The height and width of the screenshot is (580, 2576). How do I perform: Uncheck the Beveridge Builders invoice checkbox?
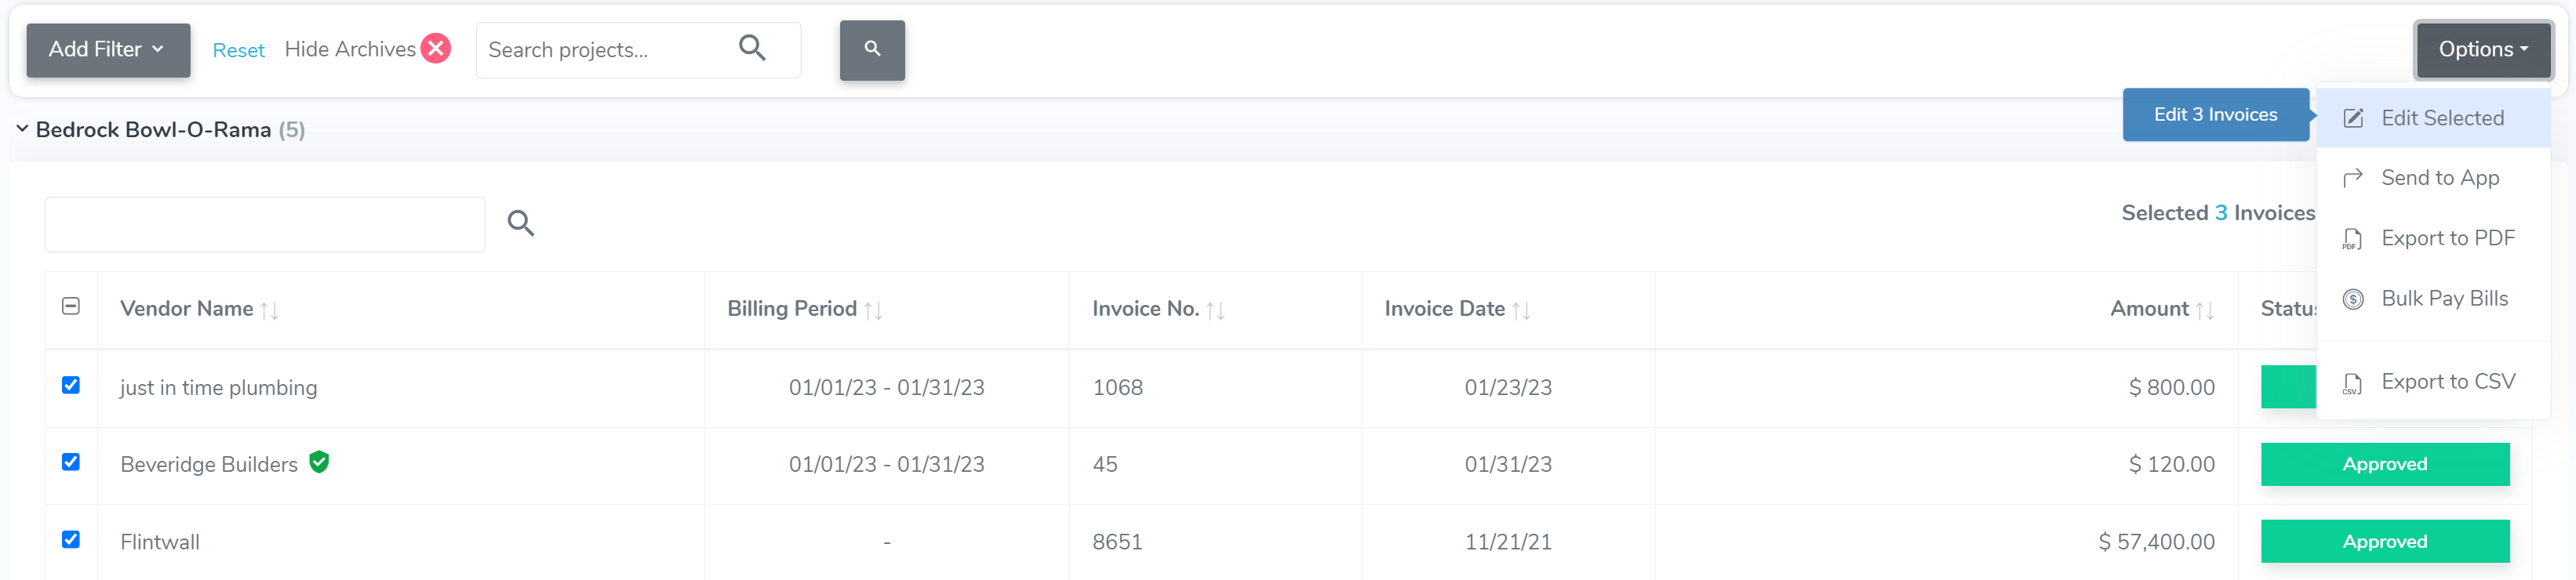(71, 462)
